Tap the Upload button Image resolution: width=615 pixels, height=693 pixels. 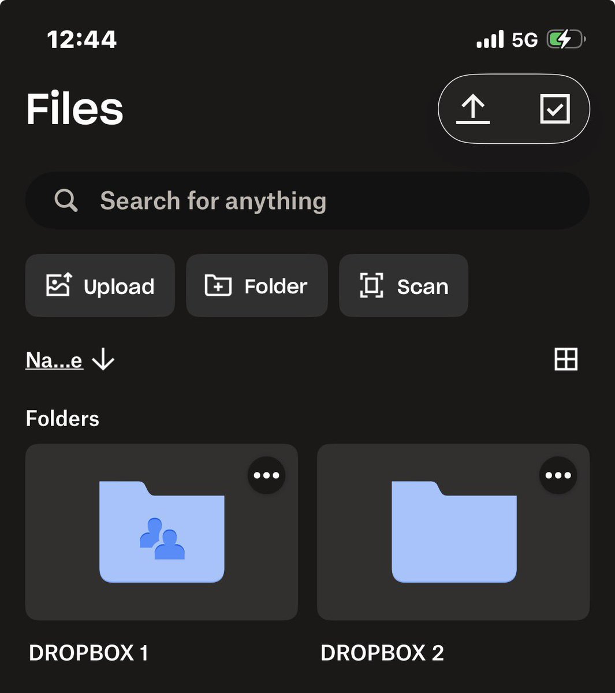(100, 285)
